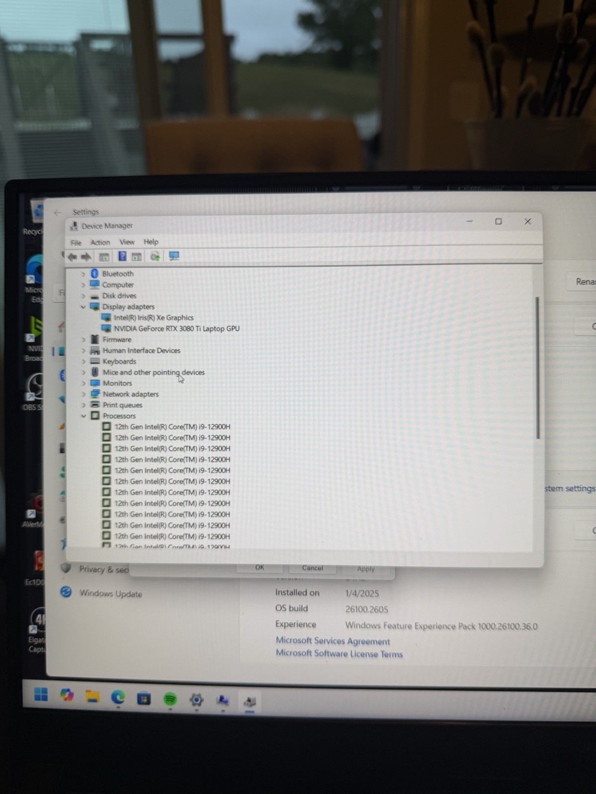Screen dimensions: 596x794
Task: Click the Scan for hardware changes monitor icon
Action: (174, 256)
